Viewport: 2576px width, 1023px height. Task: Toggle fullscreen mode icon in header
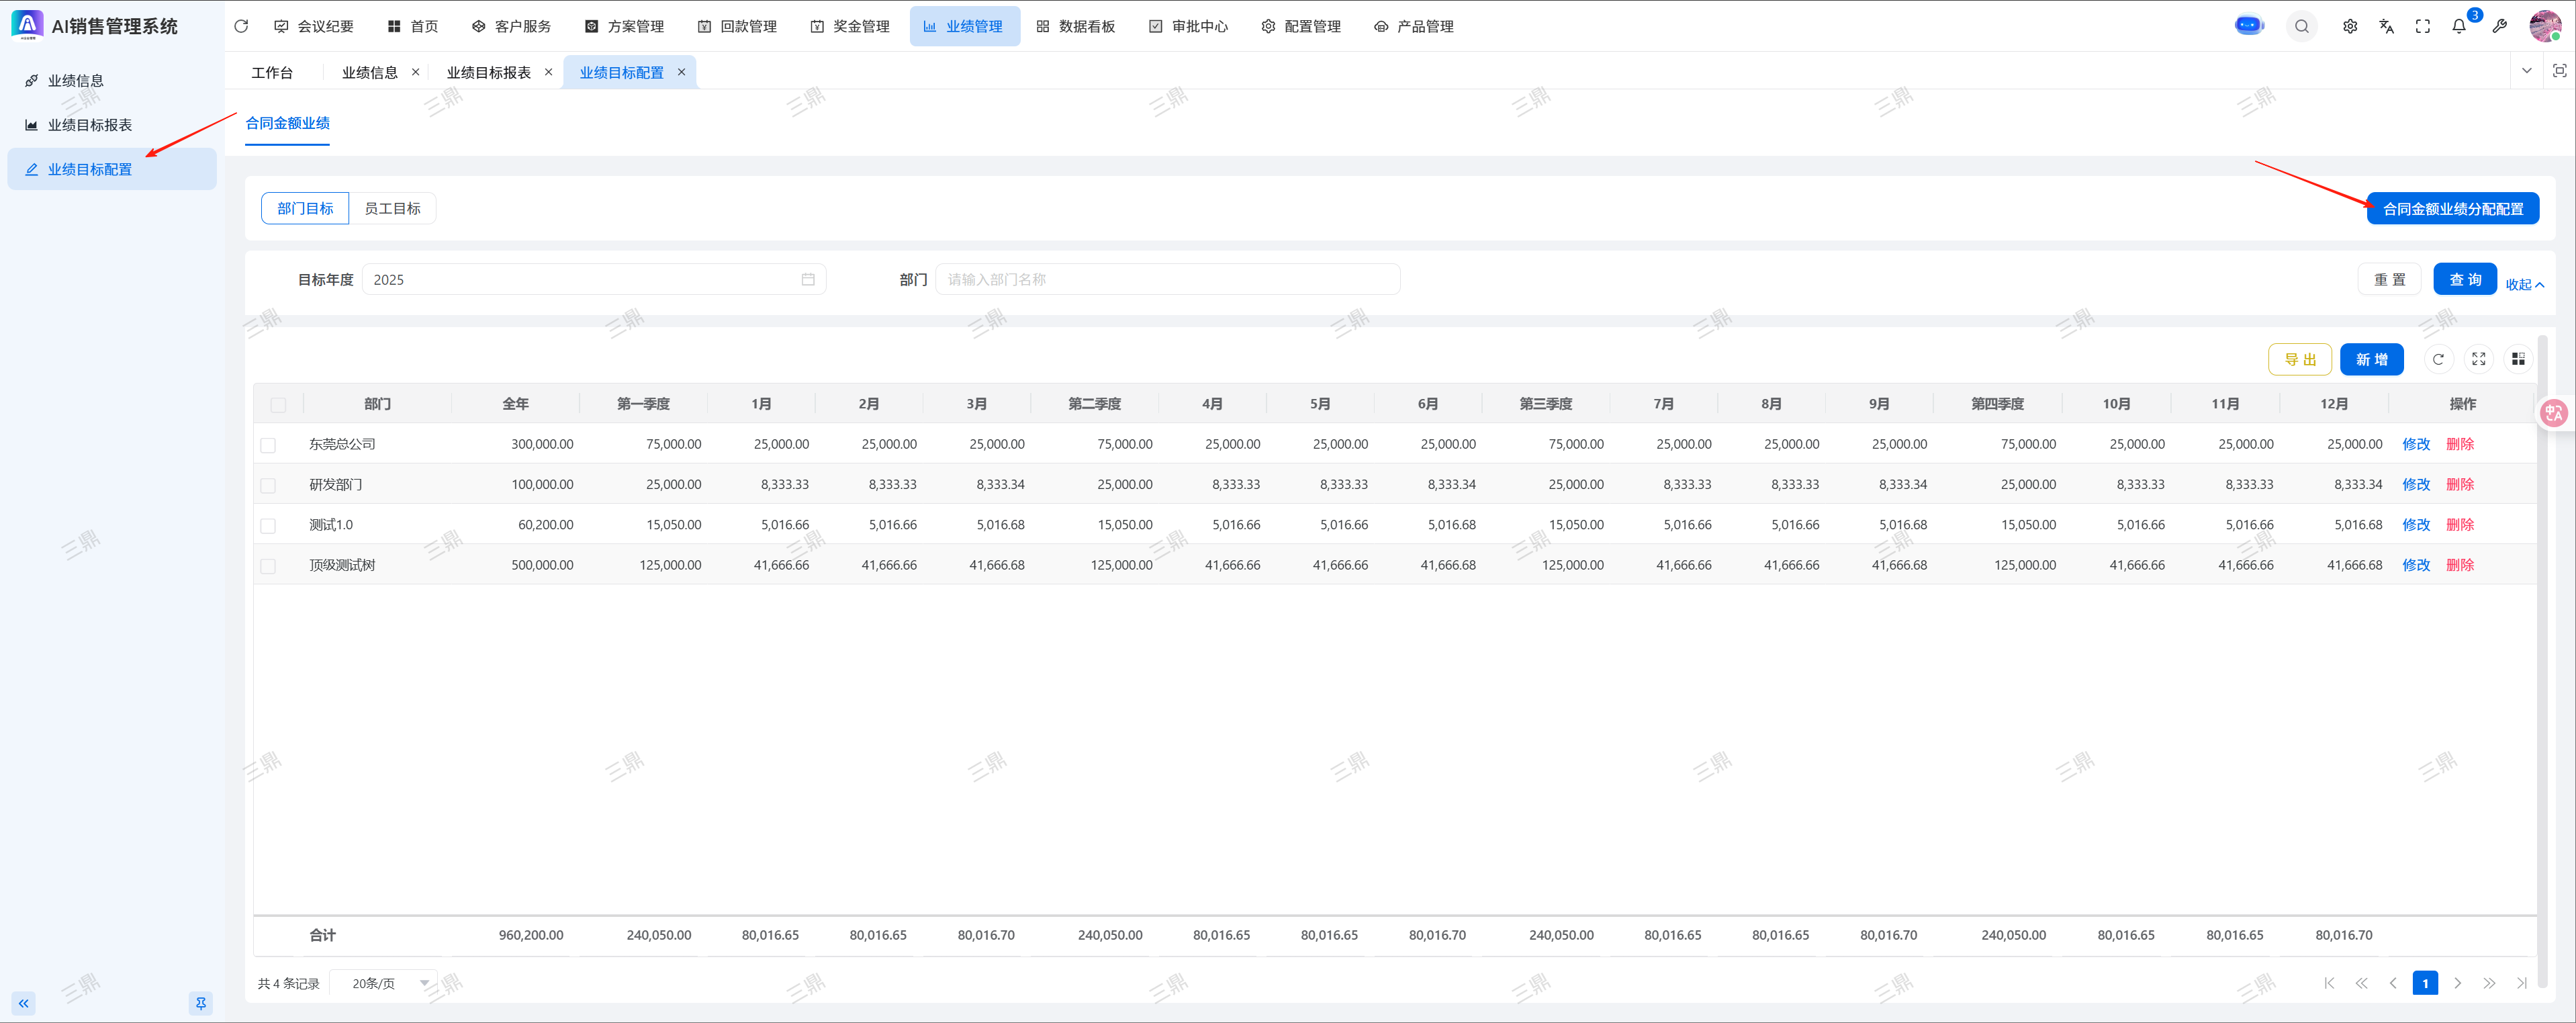(x=2422, y=27)
